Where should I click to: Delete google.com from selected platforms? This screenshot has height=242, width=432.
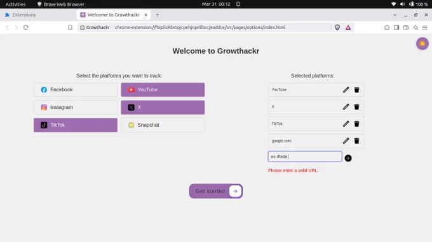click(x=356, y=141)
